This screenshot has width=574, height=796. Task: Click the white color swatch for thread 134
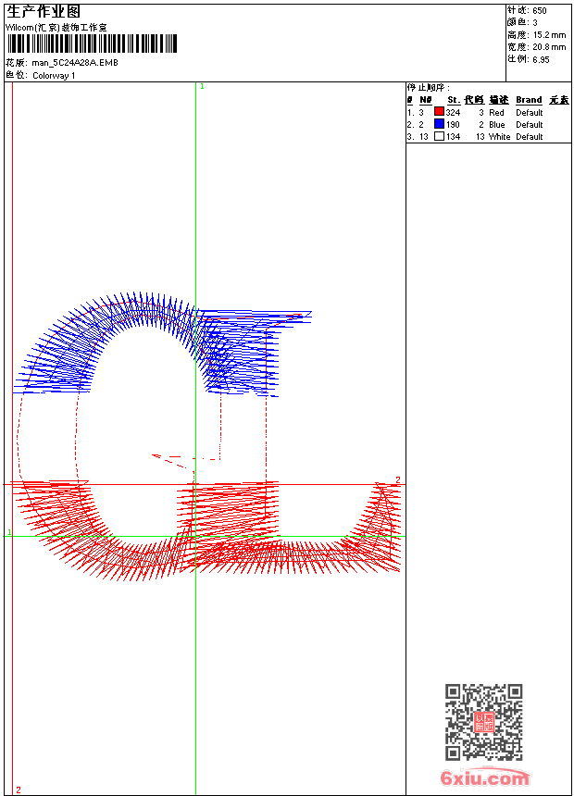point(439,136)
